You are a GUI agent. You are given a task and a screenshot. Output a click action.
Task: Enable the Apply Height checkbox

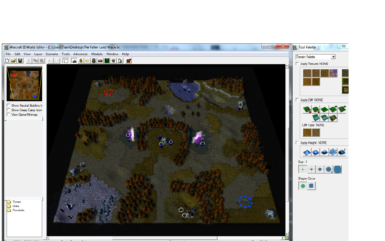pos(297,143)
